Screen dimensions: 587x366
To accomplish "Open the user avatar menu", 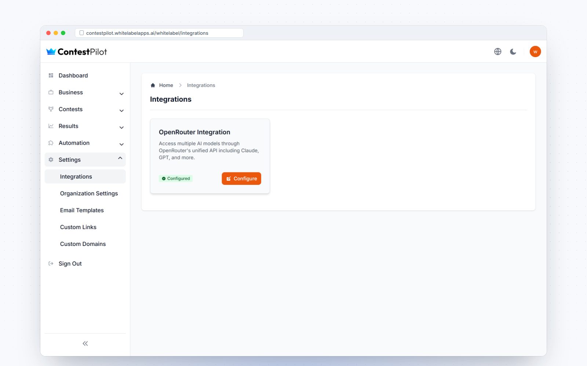I will point(535,52).
